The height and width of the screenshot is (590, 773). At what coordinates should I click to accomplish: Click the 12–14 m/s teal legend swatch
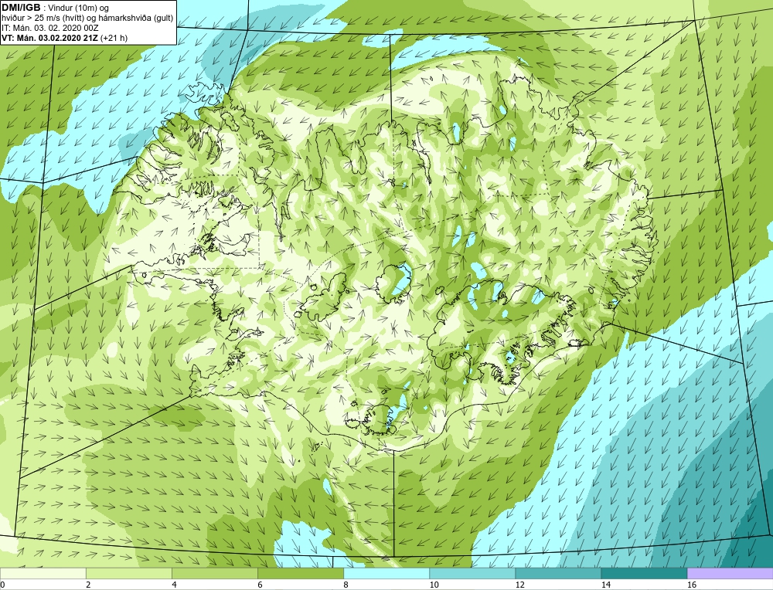click(557, 573)
